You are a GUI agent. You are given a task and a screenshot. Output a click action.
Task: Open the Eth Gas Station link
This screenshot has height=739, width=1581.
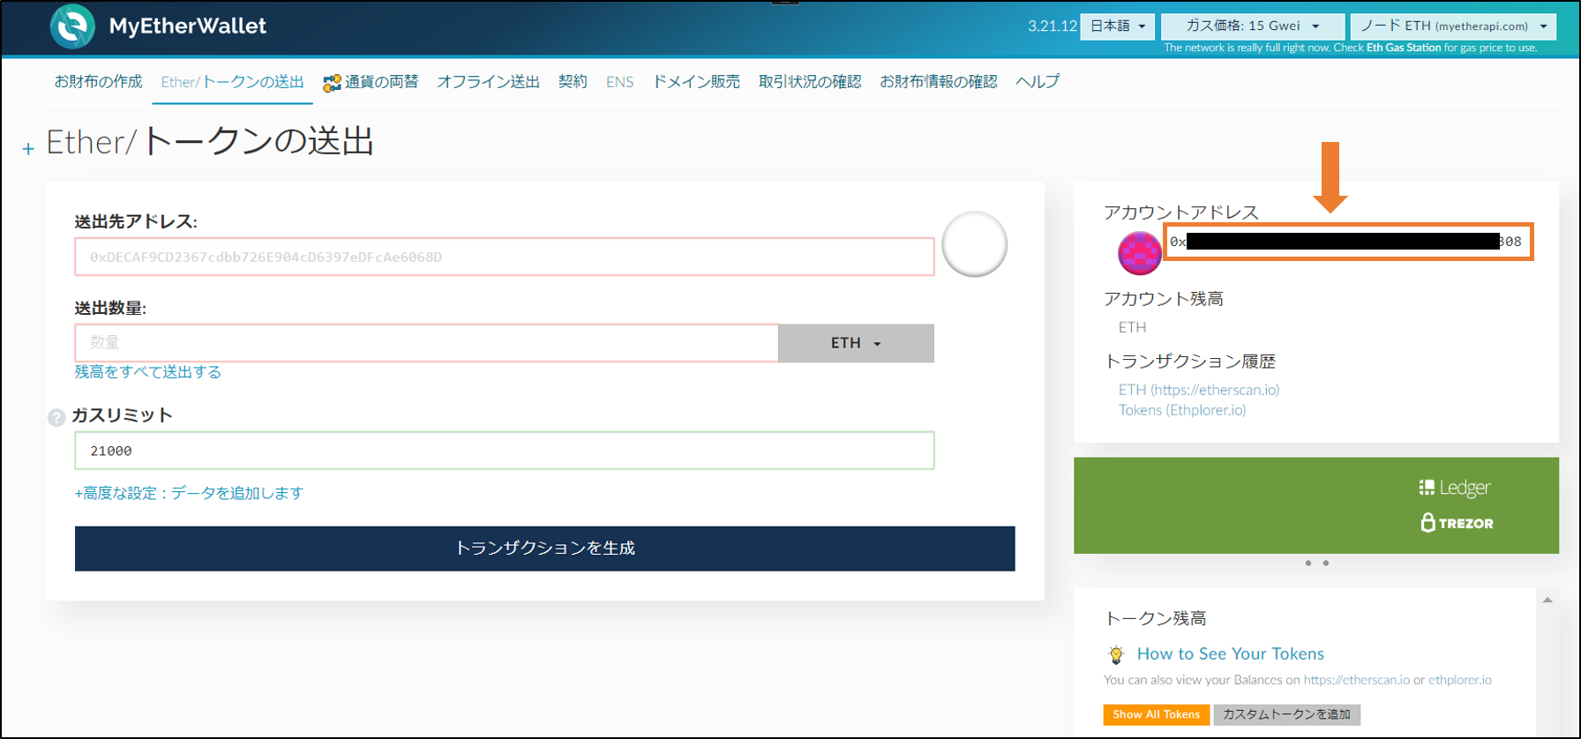click(x=1404, y=48)
